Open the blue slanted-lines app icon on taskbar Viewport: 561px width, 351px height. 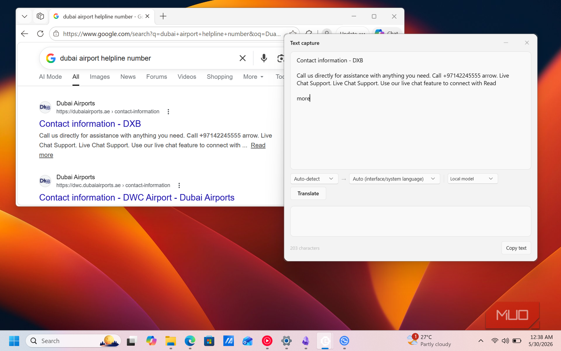coord(228,341)
